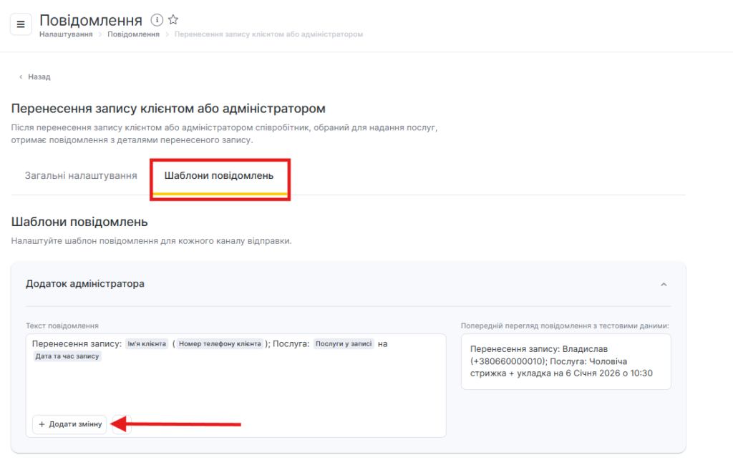Go to the Повідомлення breadcrumb

click(133, 34)
